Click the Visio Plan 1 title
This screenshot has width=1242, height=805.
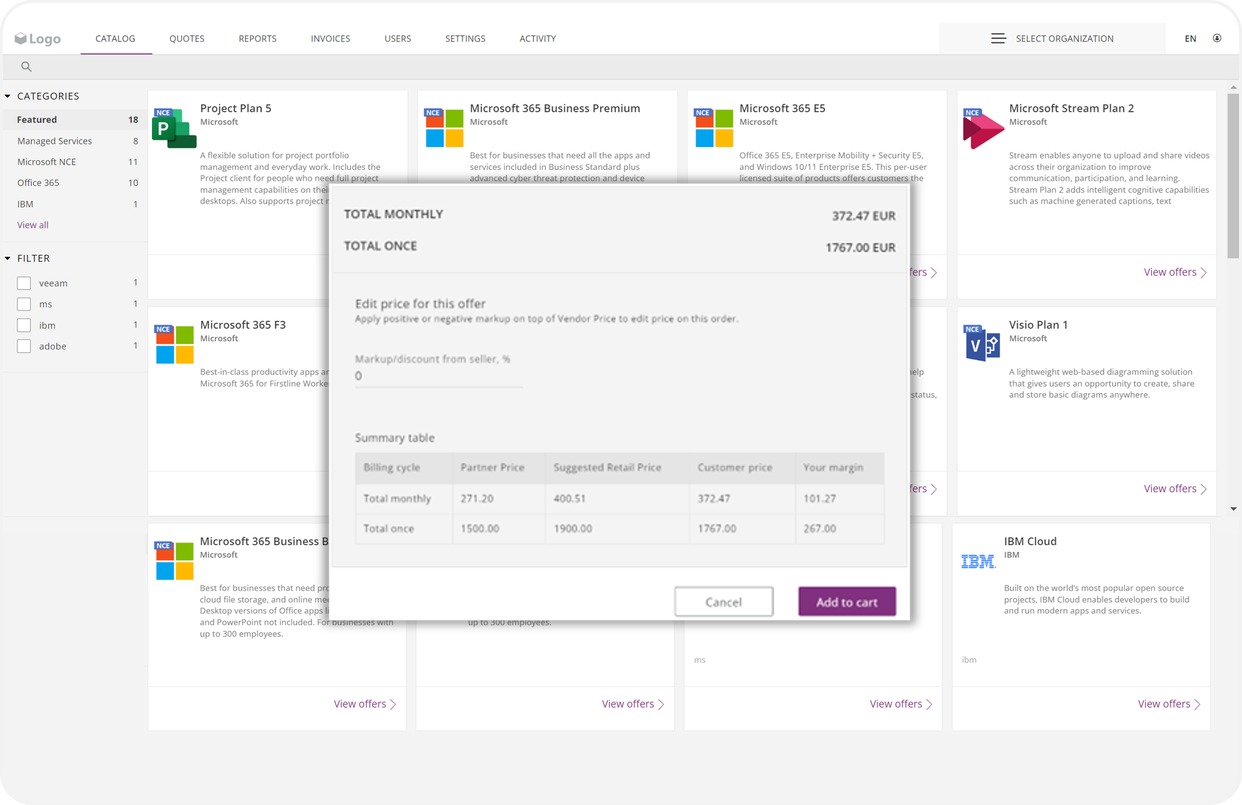coord(1038,325)
